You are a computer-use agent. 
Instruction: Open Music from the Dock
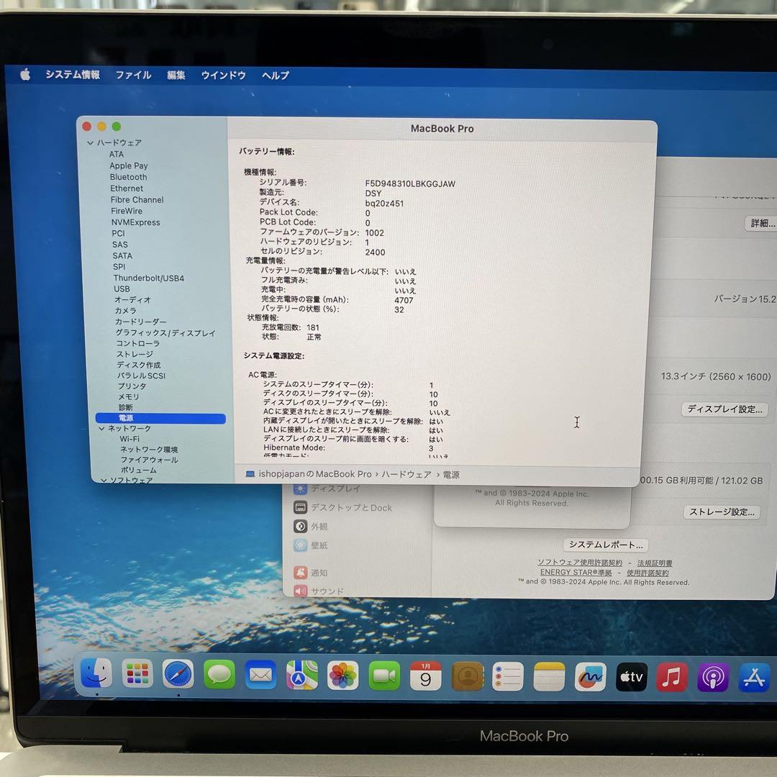click(x=672, y=678)
